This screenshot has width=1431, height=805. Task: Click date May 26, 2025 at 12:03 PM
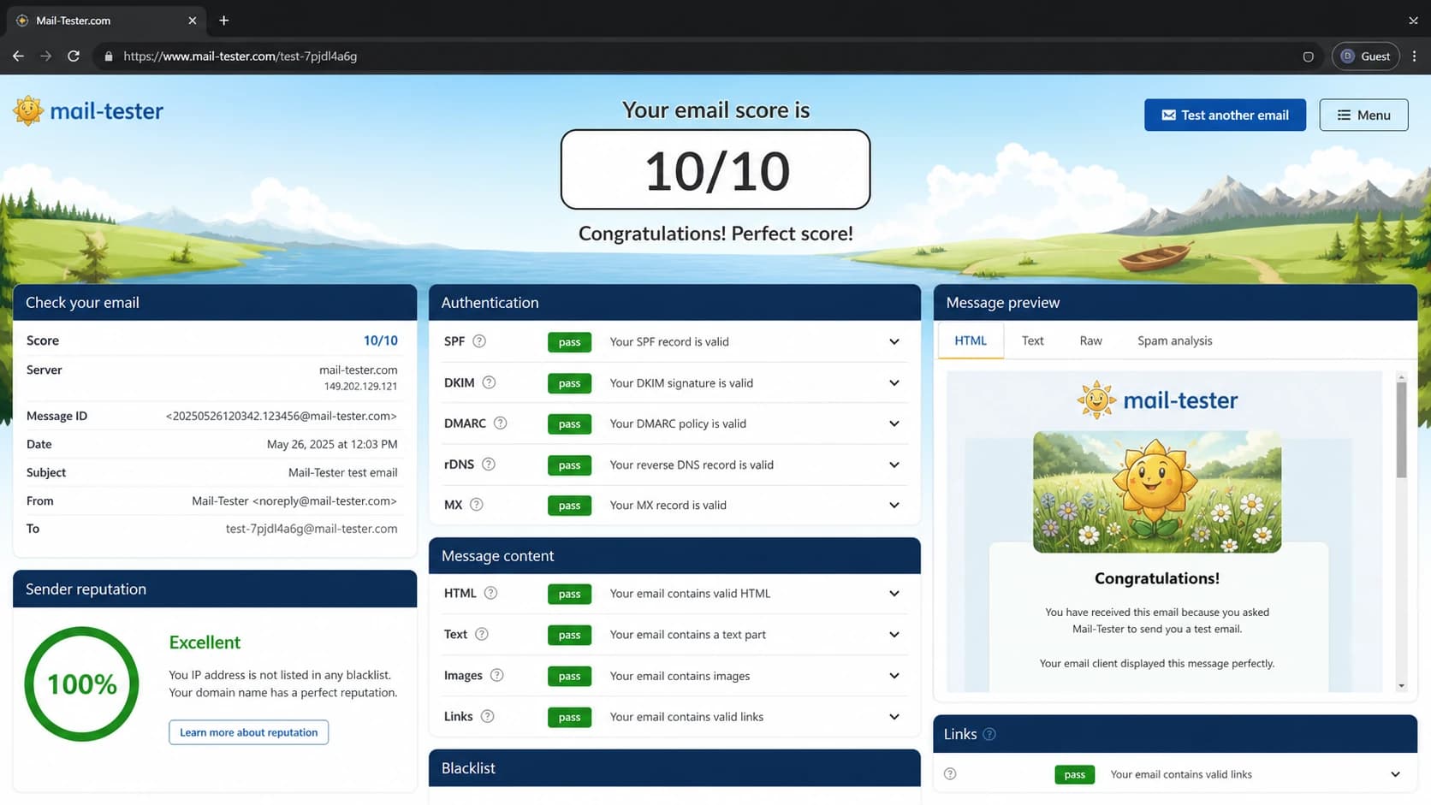coord(332,444)
